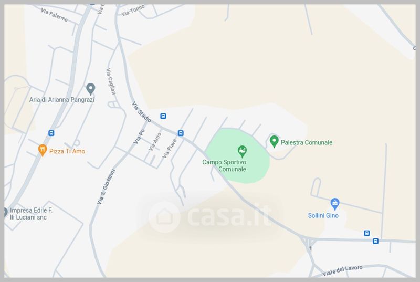Screen dimensions: 420x282
Task: Click the bus stop icon by Via Piave
Action: (x=181, y=133)
